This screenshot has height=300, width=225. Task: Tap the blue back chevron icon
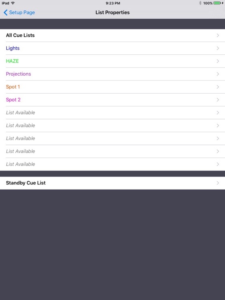pos(6,13)
